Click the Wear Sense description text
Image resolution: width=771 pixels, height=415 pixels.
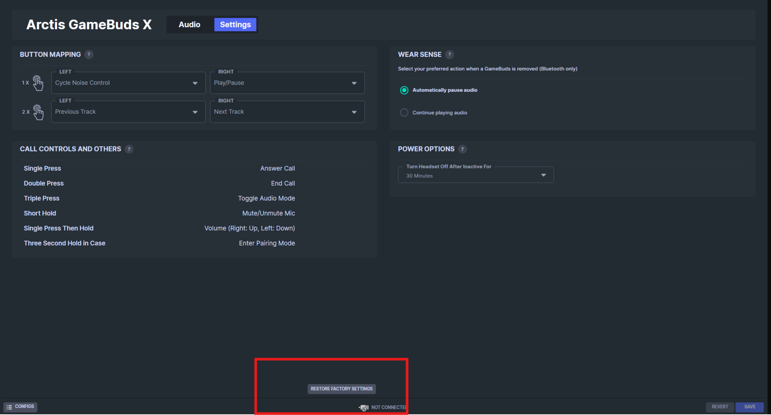click(x=488, y=69)
